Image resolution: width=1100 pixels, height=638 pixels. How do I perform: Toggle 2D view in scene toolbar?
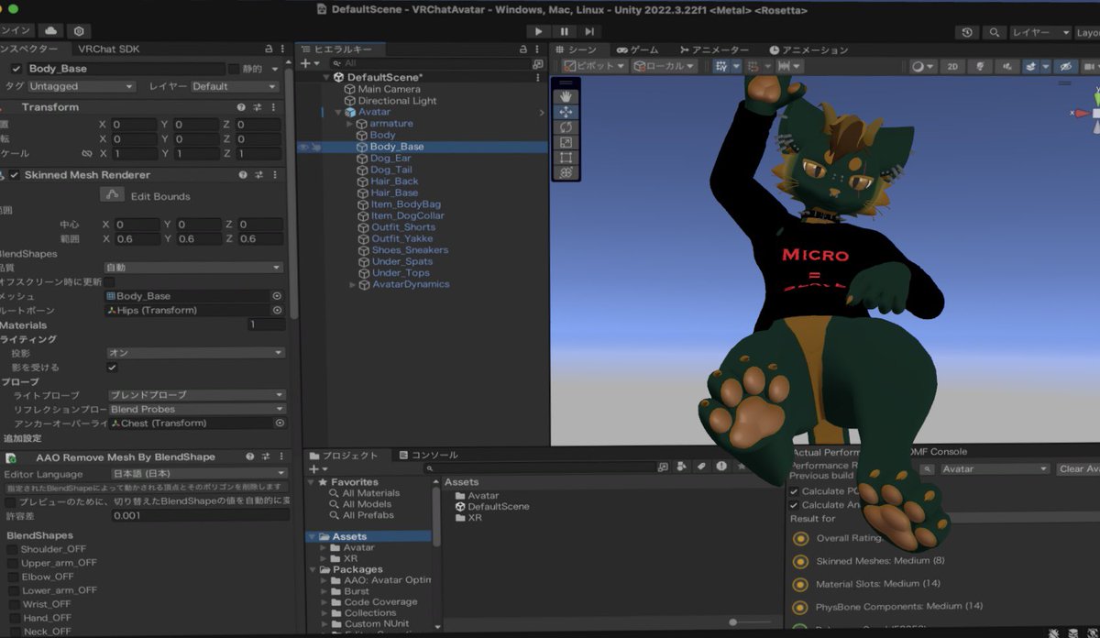[x=952, y=67]
